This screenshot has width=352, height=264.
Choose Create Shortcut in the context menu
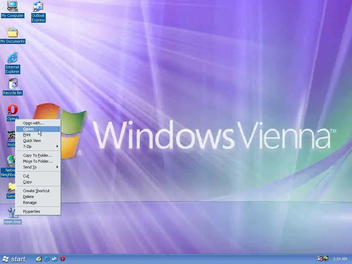click(x=38, y=190)
